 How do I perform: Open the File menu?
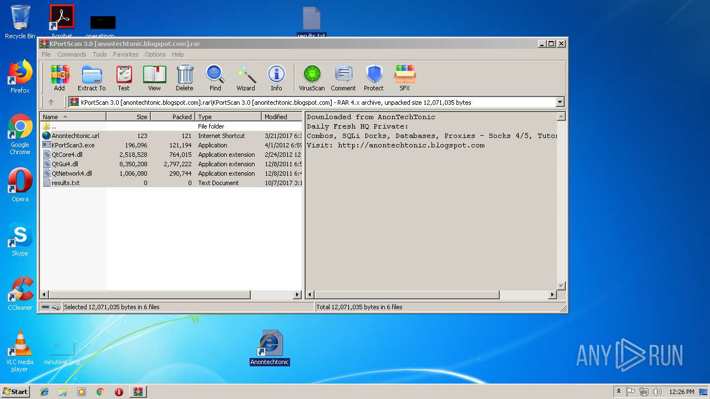[46, 54]
